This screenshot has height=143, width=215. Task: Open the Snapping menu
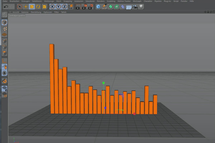tap(68, 1)
